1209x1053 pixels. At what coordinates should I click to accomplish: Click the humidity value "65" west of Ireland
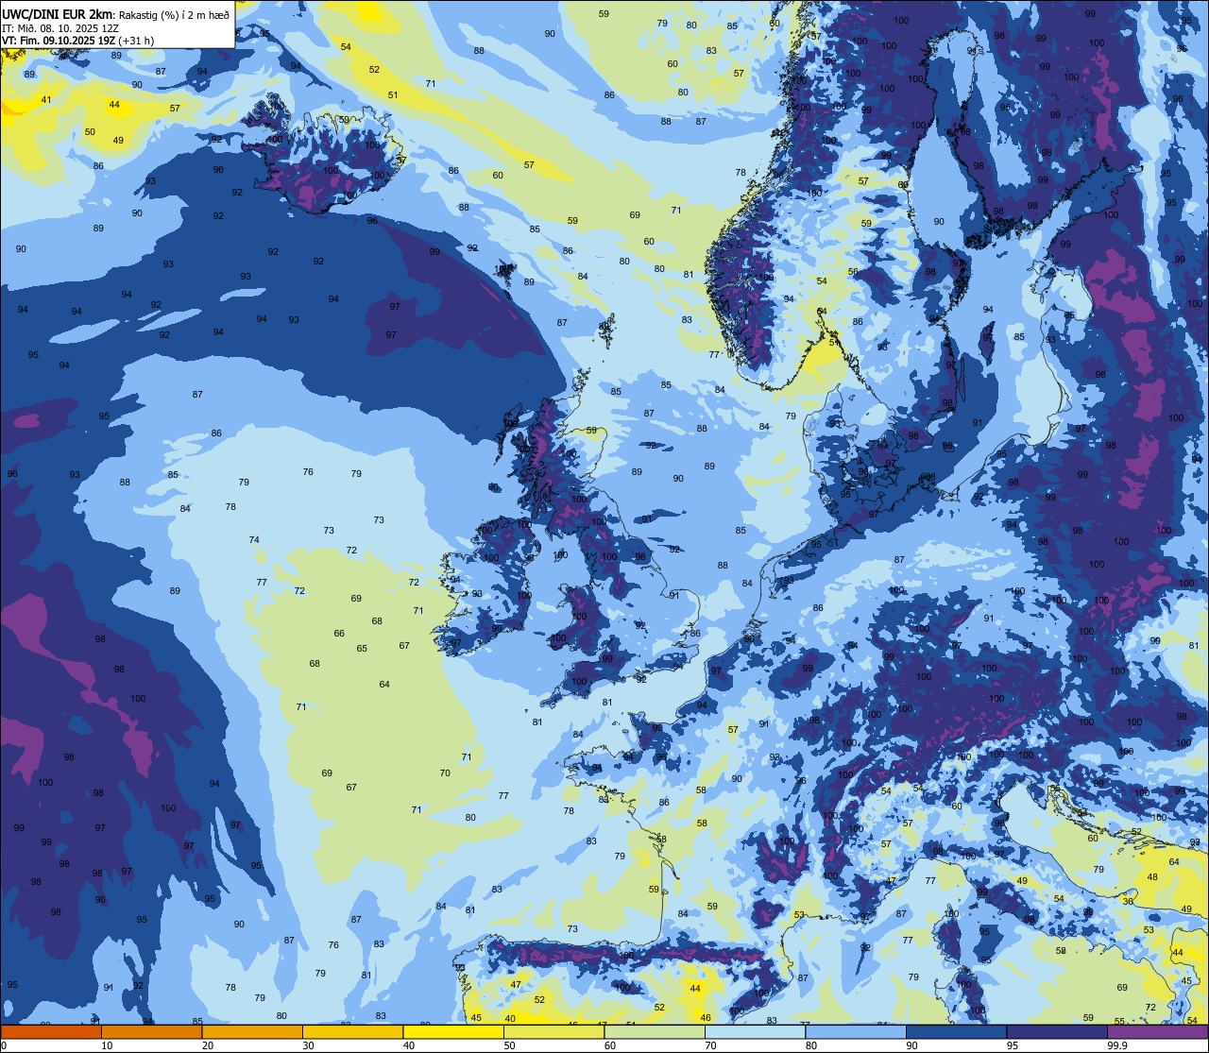362,649
